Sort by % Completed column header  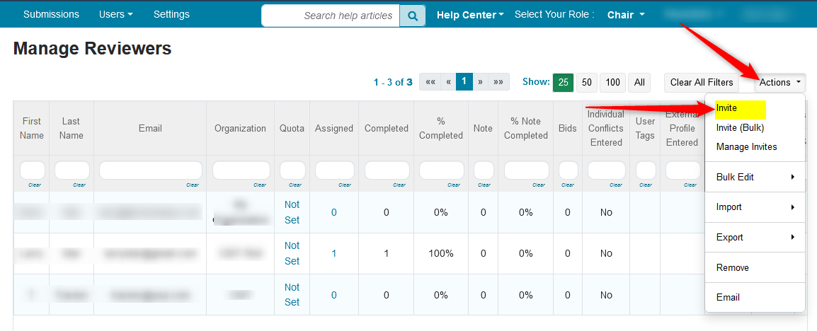[x=441, y=128]
